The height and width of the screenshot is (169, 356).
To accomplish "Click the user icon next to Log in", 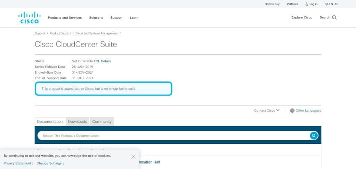I will (307, 4).
